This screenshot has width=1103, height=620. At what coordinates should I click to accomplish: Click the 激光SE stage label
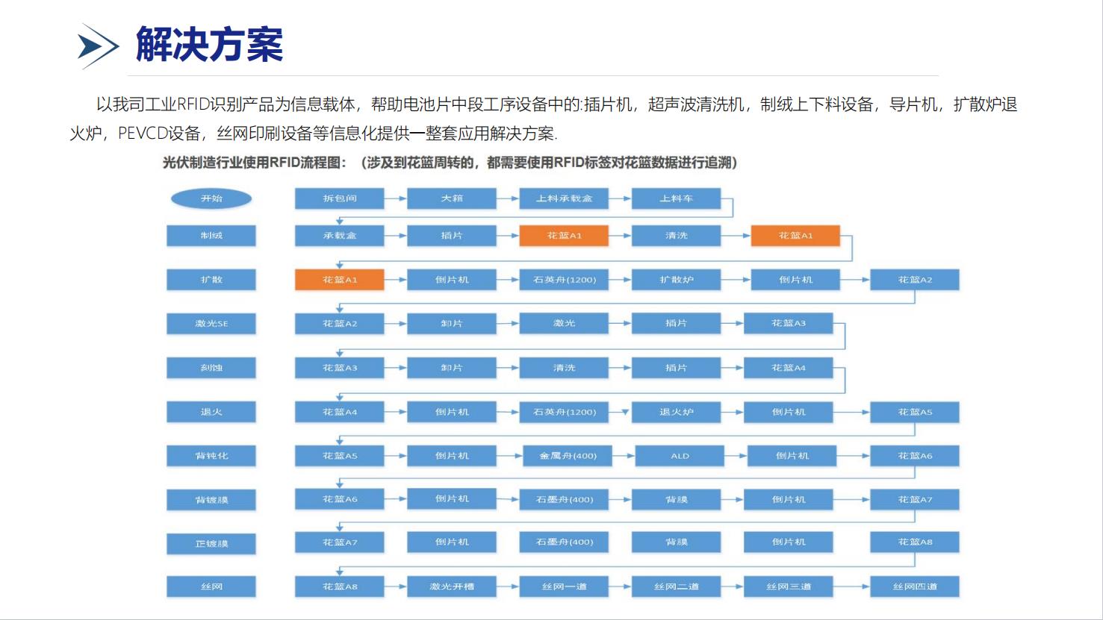(211, 324)
